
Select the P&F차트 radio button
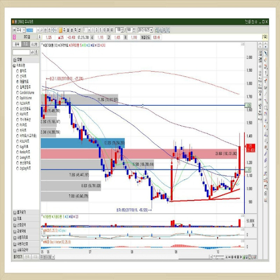(x=17, y=114)
